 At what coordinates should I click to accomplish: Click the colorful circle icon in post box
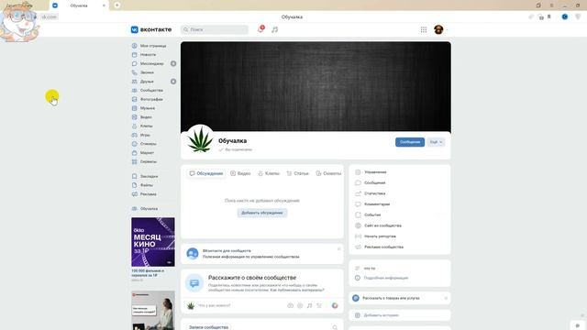[x=335, y=305]
